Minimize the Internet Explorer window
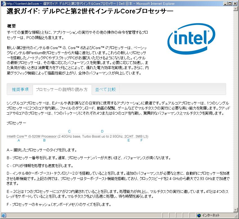 [x=226, y=3]
